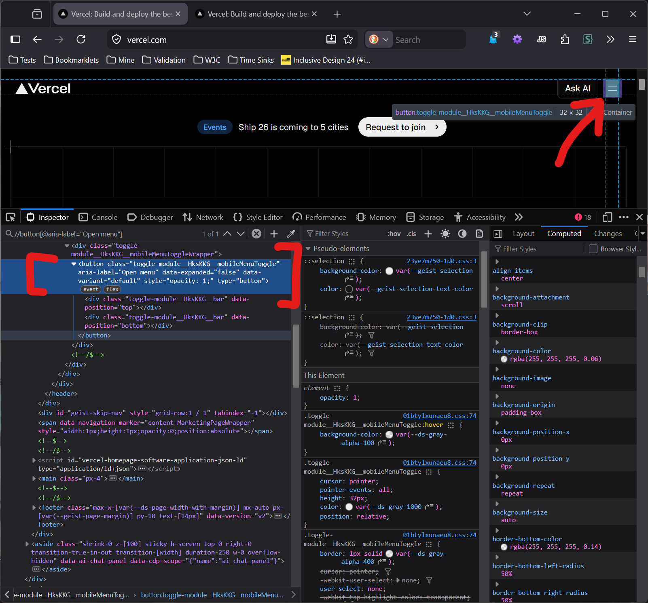Open the JS extension toolbar icon
This screenshot has height=603, width=648.
click(x=541, y=39)
